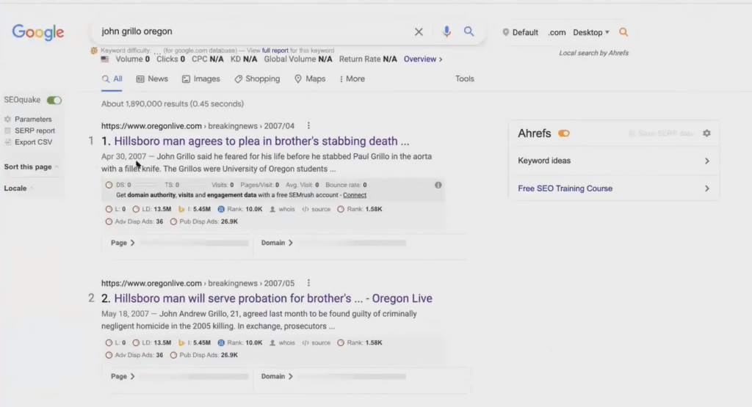Start voice search with the microphone icon
The image size is (752, 407).
(446, 32)
